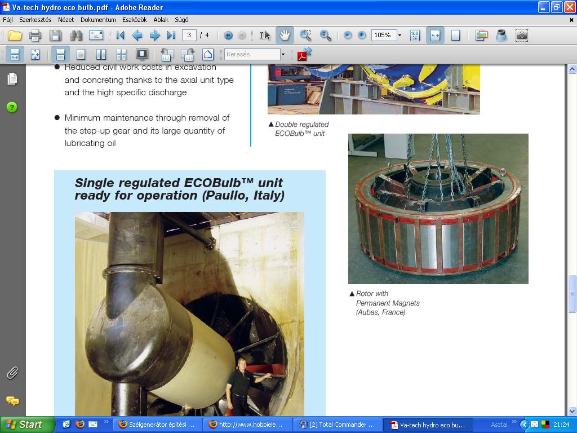Viewport: 577px width, 433px height.
Task: Launch Firefox from the quick launch bar
Action: [x=80, y=424]
